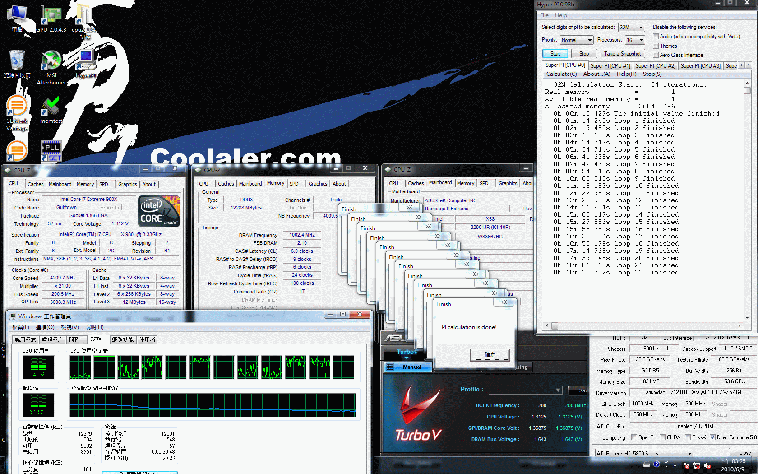Open HyperPI File menu
The width and height of the screenshot is (758, 474).
point(544,15)
